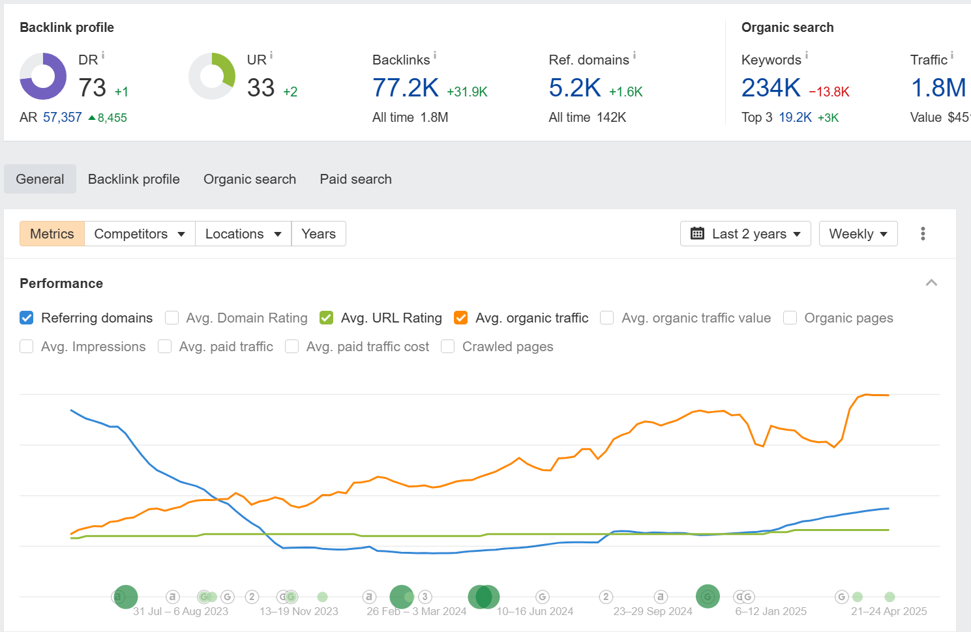Expand the Locations dropdown
This screenshot has width=971, height=632.
click(x=243, y=234)
